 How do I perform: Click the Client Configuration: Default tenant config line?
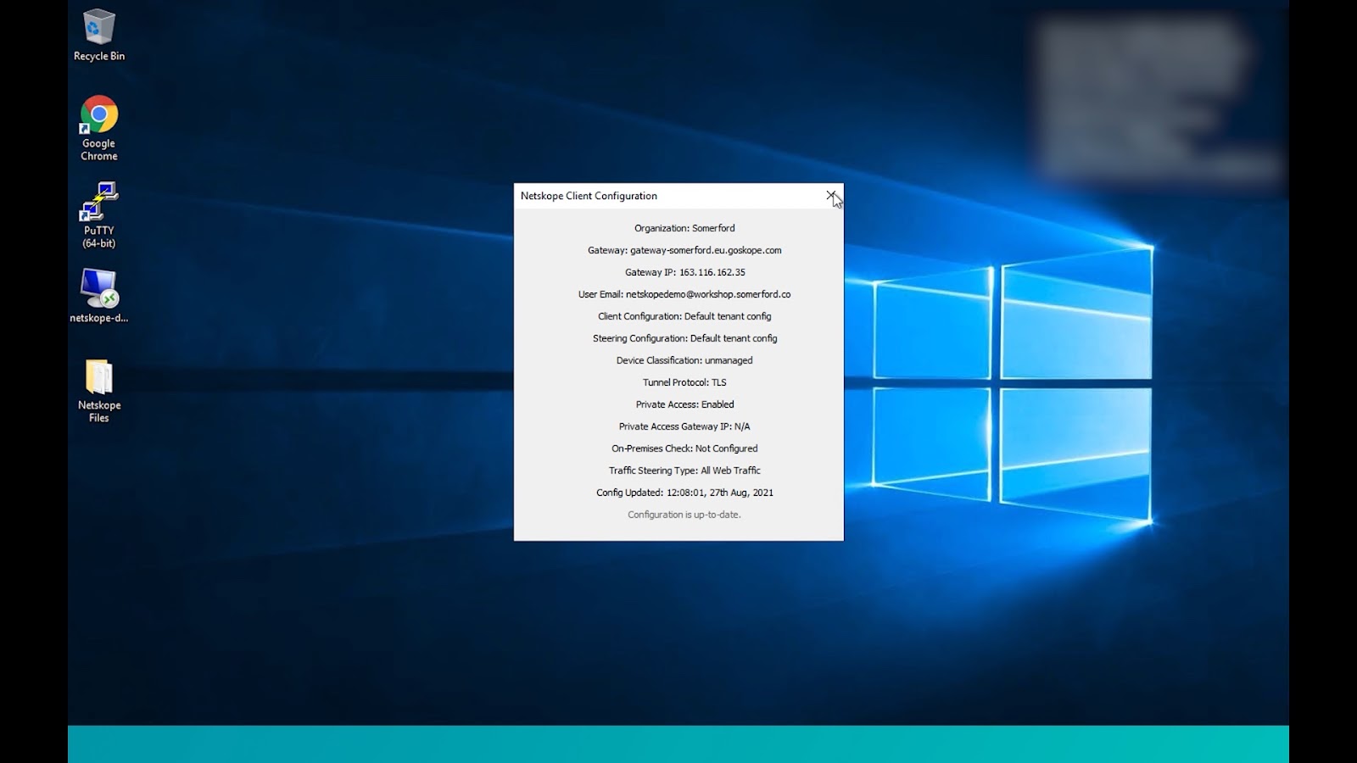pos(684,316)
